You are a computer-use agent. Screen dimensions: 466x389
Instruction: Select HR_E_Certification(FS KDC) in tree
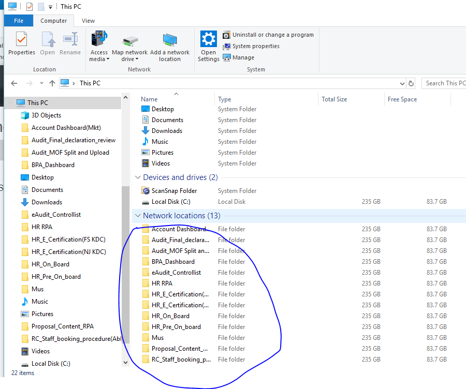coord(68,240)
